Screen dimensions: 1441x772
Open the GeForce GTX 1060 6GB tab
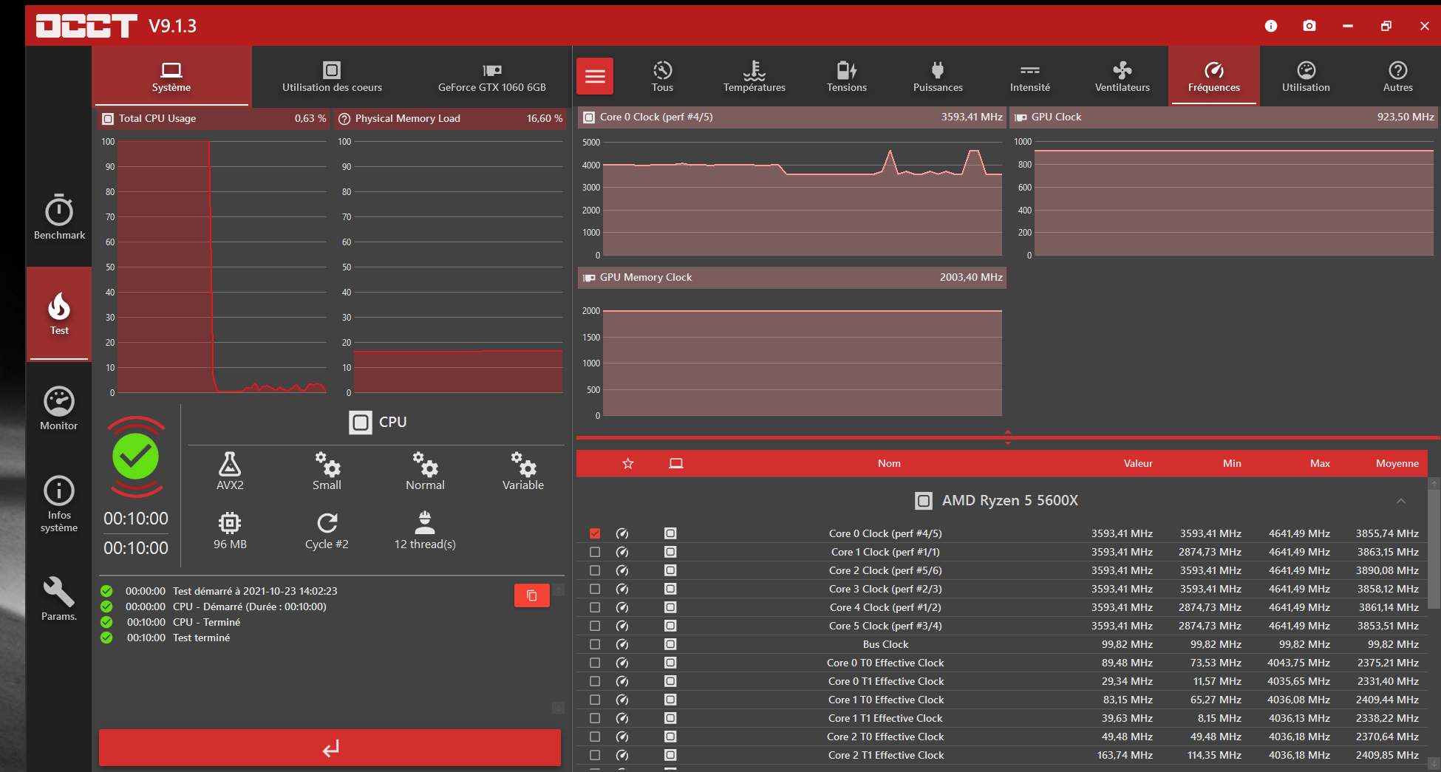(492, 76)
